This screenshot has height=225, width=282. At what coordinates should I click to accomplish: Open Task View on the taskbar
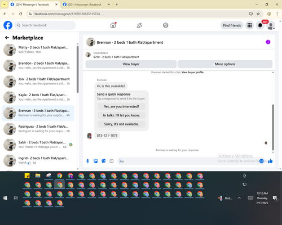pos(16,198)
